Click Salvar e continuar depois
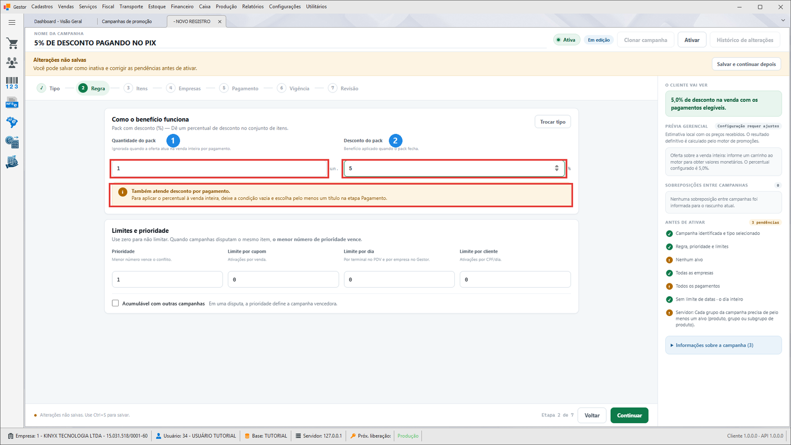 click(x=747, y=64)
